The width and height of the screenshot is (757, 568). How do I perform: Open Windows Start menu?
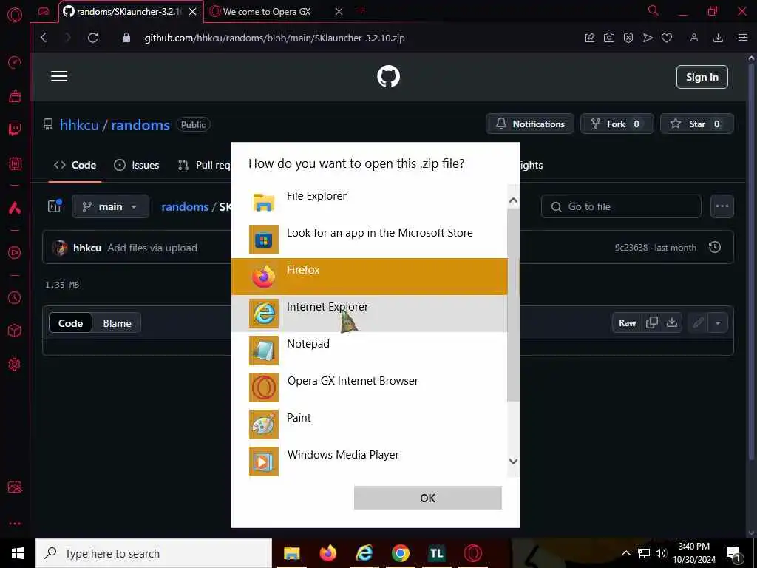18,553
